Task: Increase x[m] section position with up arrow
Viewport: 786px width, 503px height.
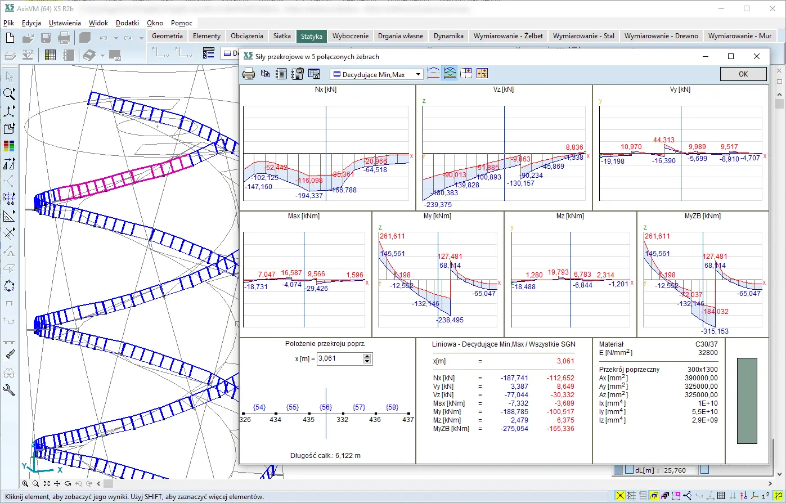Action: (x=367, y=356)
